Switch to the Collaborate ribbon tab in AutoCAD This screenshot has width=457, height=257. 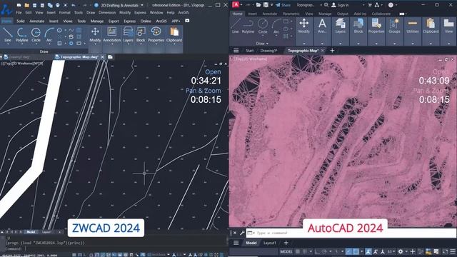pos(381,14)
